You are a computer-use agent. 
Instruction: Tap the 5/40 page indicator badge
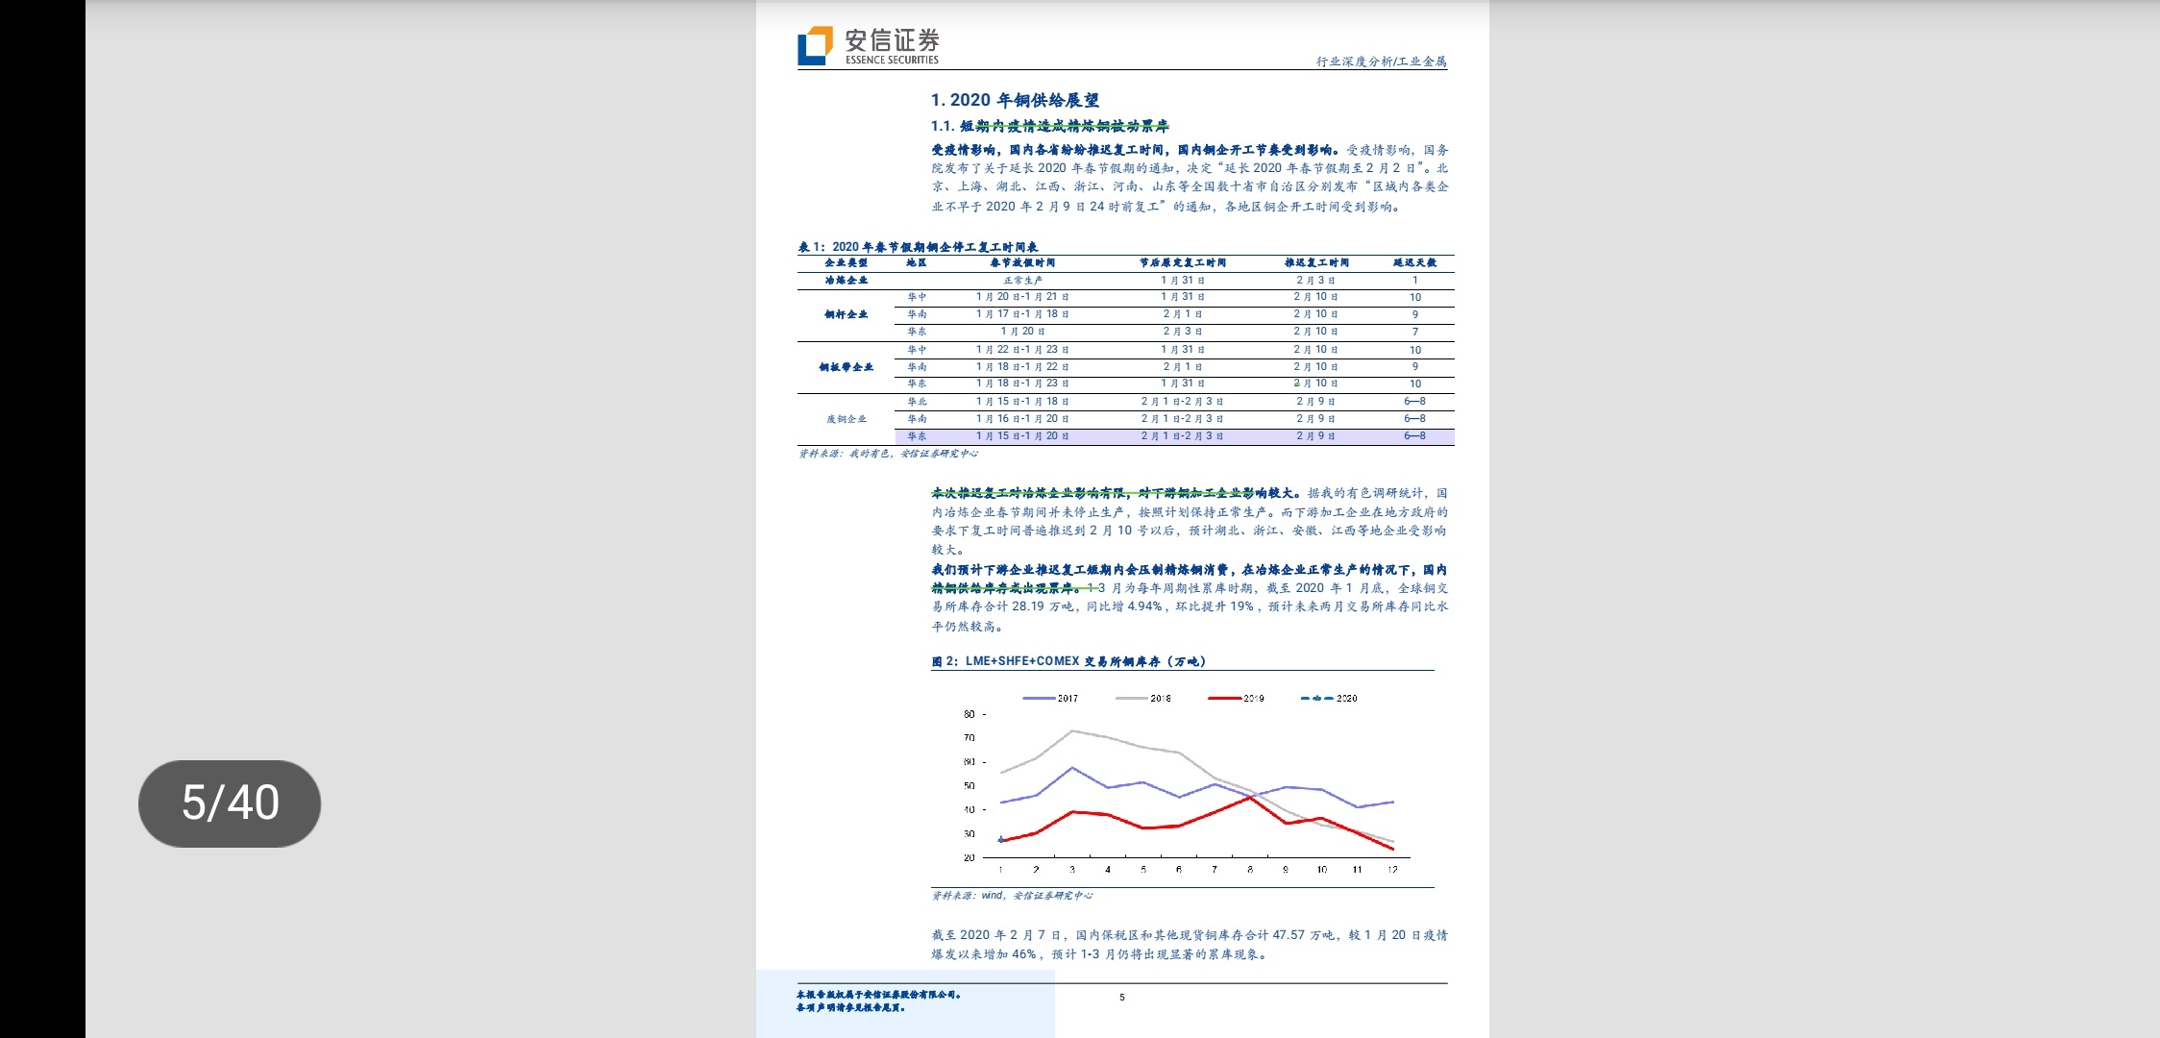coord(230,803)
